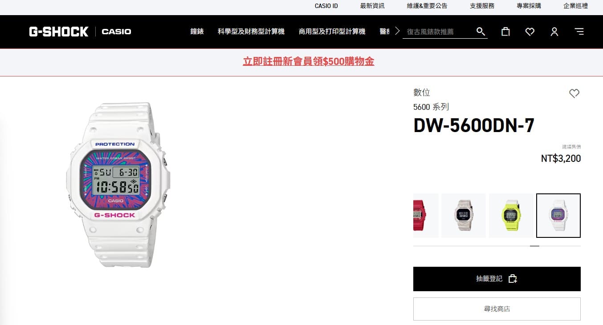Image resolution: width=603 pixels, height=325 pixels.
Task: Click the register for $500 shopping credit link
Action: [x=309, y=62]
